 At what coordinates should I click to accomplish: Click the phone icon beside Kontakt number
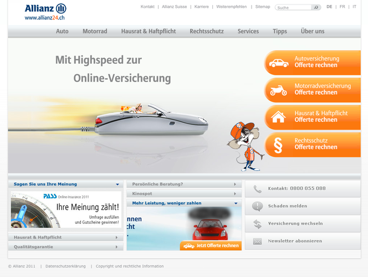pos(257,189)
